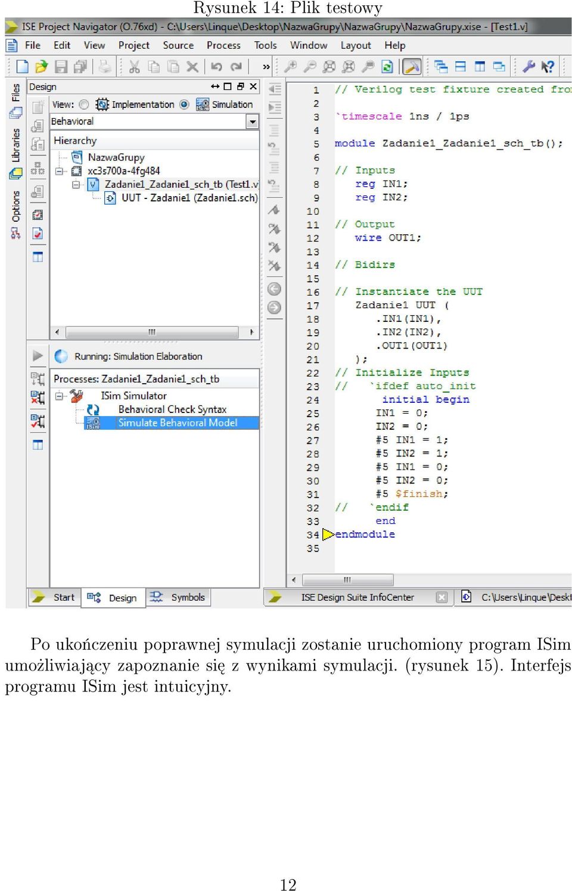This screenshot has width=572, height=891.
Task: Open the Layout menu
Action: click(x=356, y=45)
